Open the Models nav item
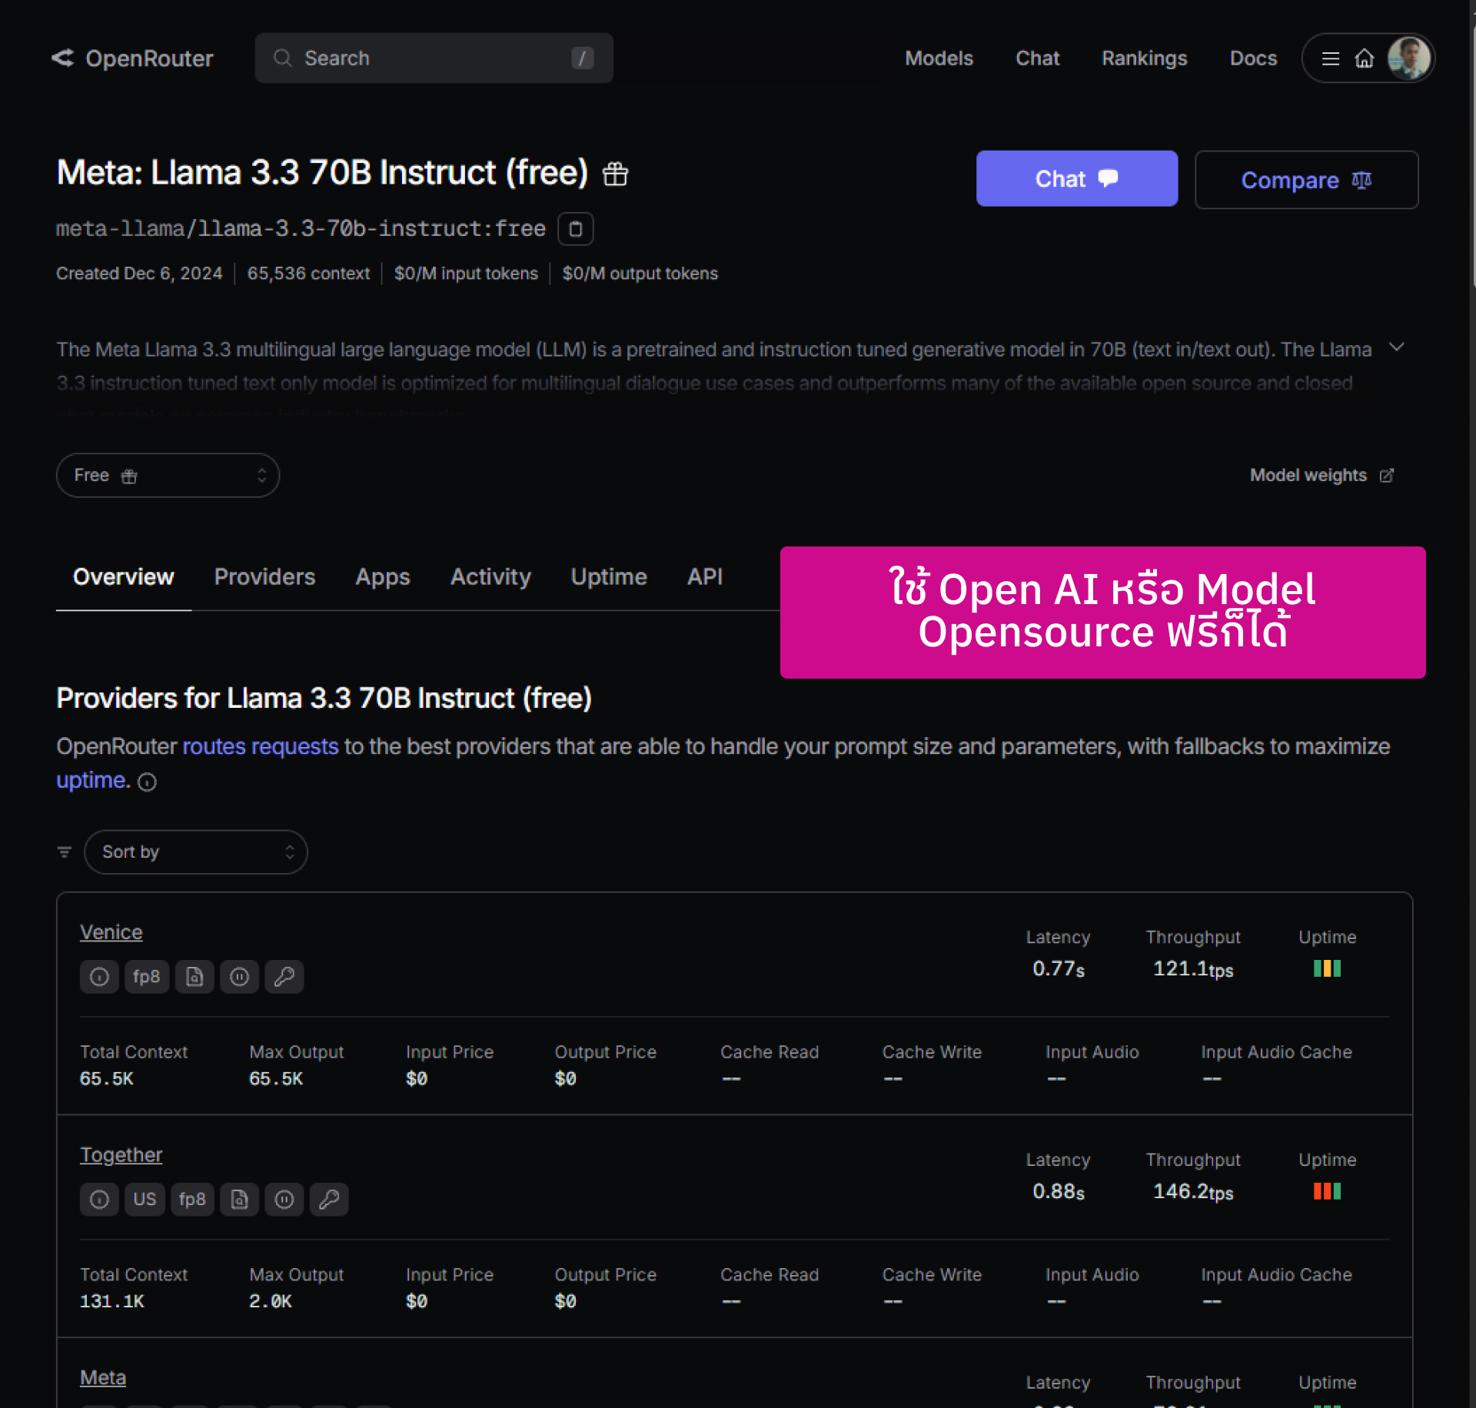The width and height of the screenshot is (1476, 1408). (939, 58)
